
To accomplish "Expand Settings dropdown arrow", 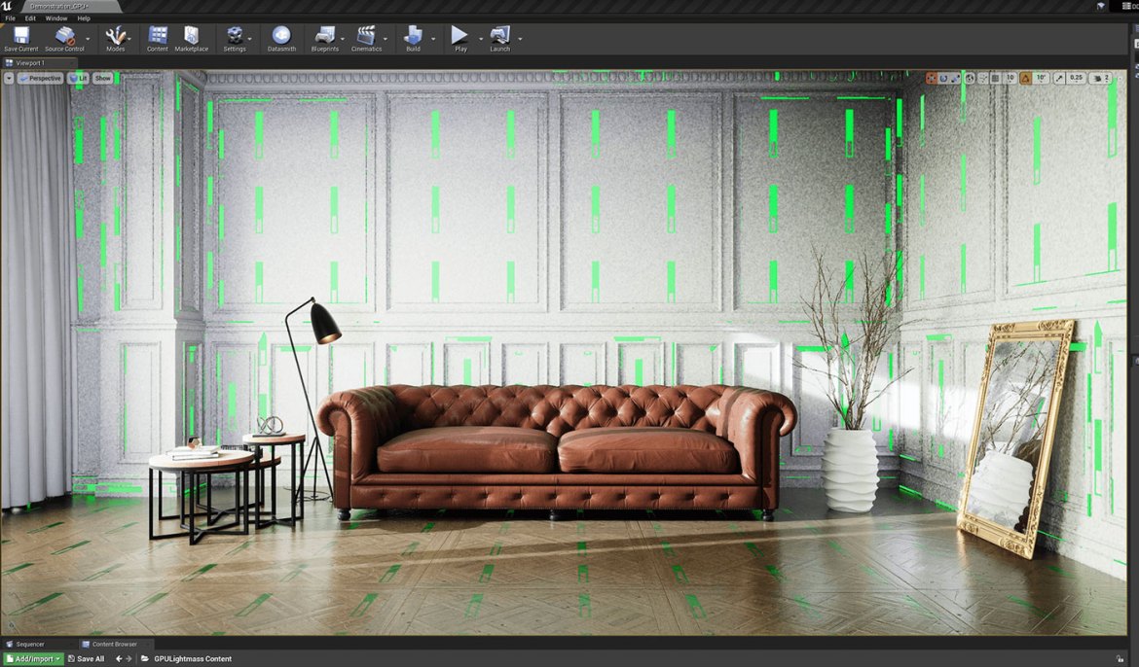I will (x=250, y=39).
